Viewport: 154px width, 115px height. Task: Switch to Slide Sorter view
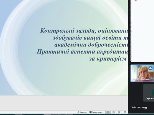[x=114, y=112]
